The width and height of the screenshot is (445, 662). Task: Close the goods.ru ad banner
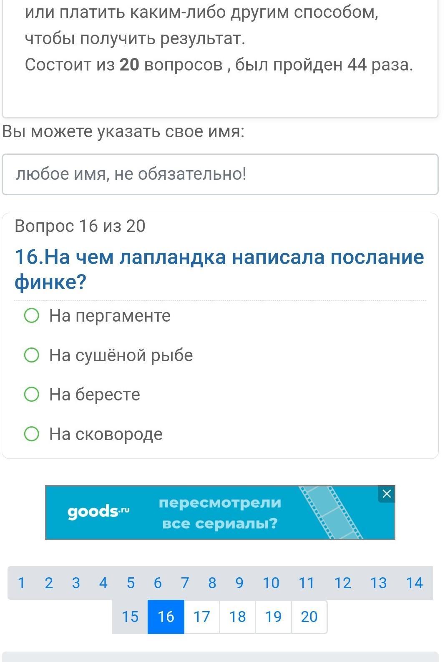[387, 494]
